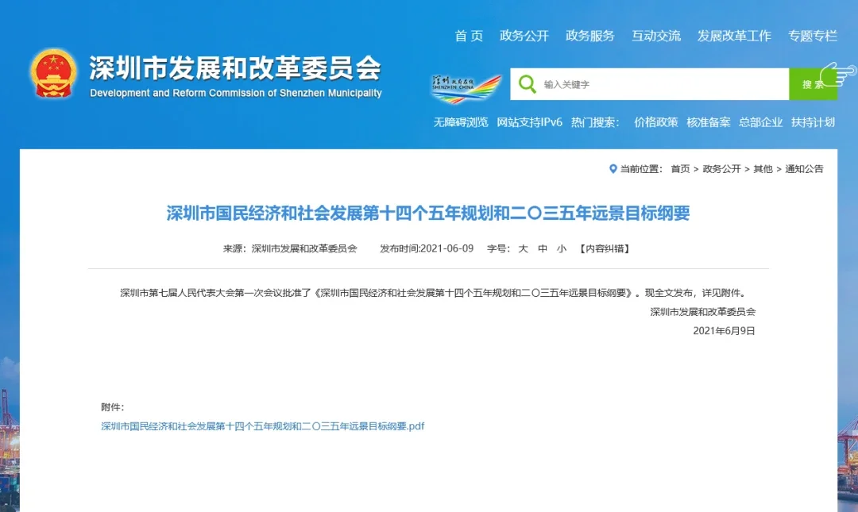Image resolution: width=858 pixels, height=512 pixels.
Task: Click the green magnifier search icon
Action: click(x=528, y=84)
